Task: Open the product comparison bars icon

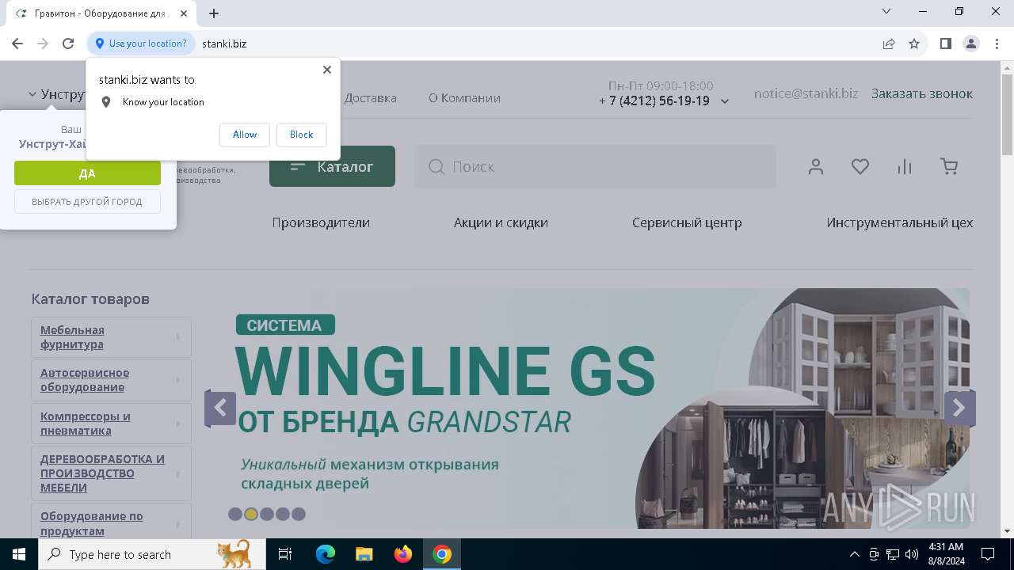Action: point(905,166)
